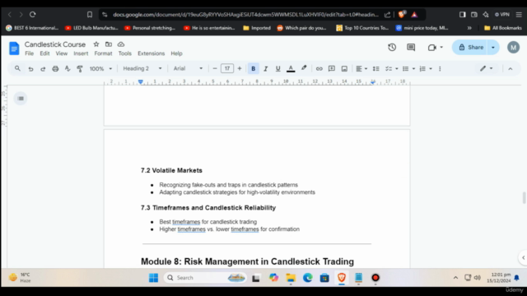Activate the paint format tool

[80, 69]
